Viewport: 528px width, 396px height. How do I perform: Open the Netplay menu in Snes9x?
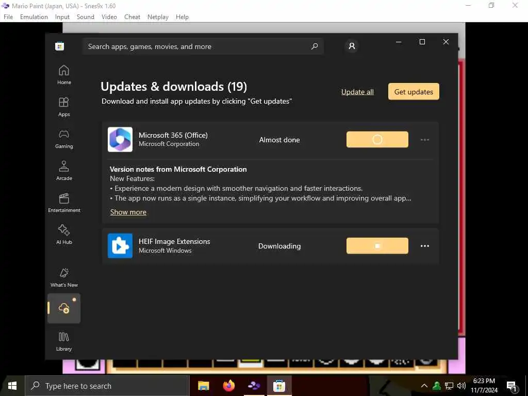click(158, 17)
